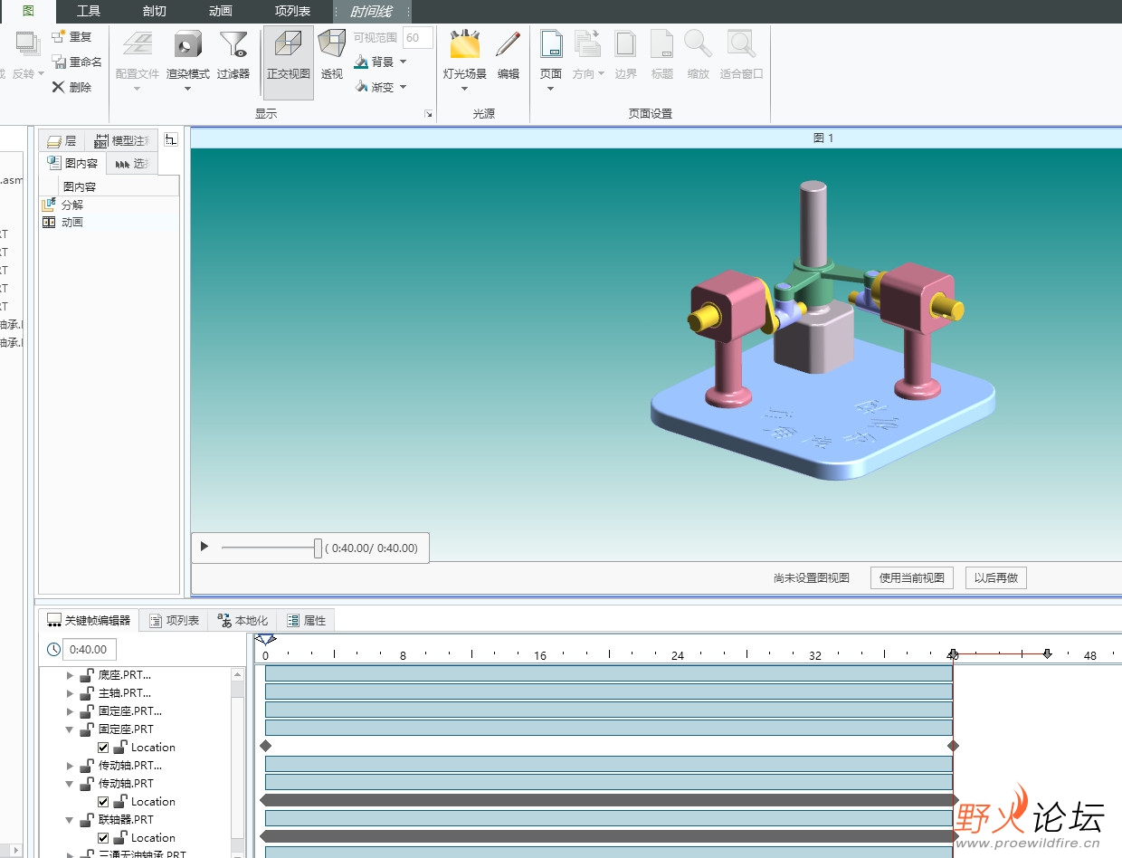Open the 页面 dropdown arrow
Image resolution: width=1122 pixels, height=858 pixels.
pos(550,89)
